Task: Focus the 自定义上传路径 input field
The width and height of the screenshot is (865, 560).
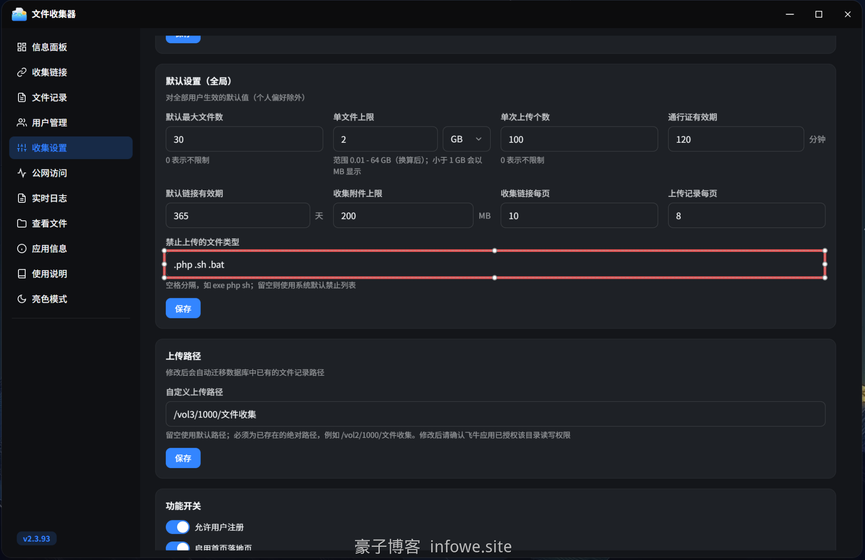Action: [495, 414]
